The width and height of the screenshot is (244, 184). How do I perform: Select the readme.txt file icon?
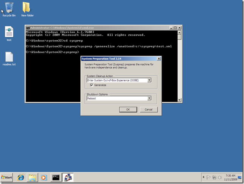(9, 59)
